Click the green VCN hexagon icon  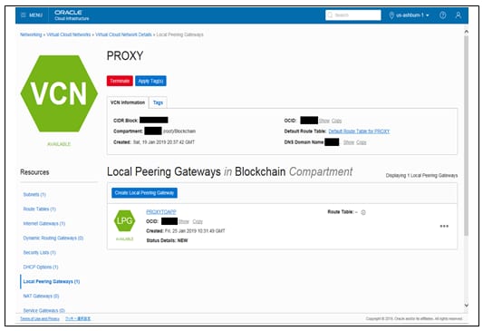point(59,93)
